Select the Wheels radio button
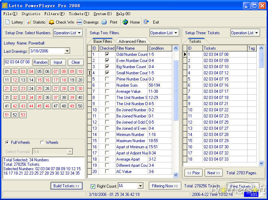The width and height of the screenshot is (268, 200). [42, 142]
